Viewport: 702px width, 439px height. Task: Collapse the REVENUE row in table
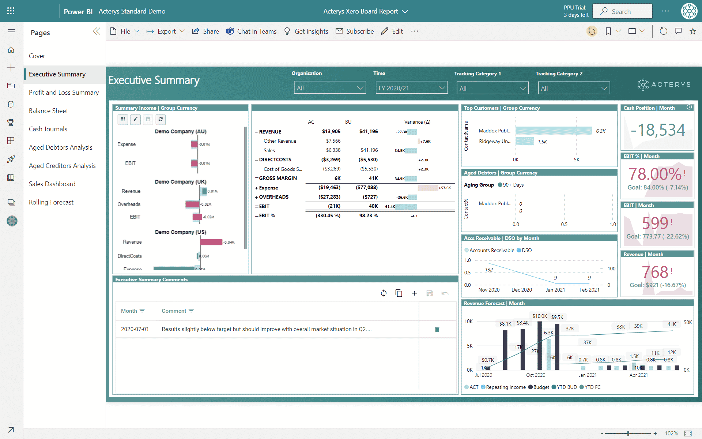256,132
